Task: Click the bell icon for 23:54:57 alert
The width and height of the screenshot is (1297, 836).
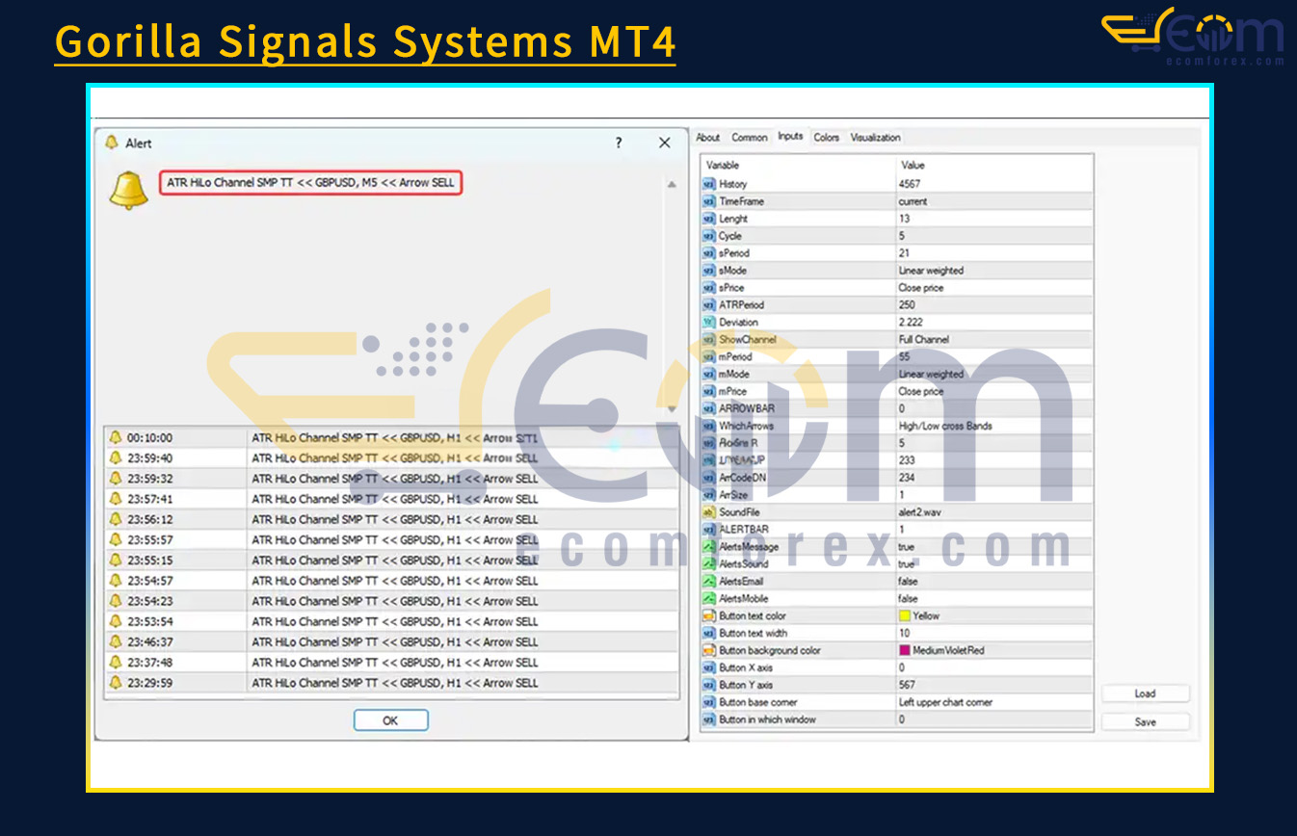Action: (116, 581)
